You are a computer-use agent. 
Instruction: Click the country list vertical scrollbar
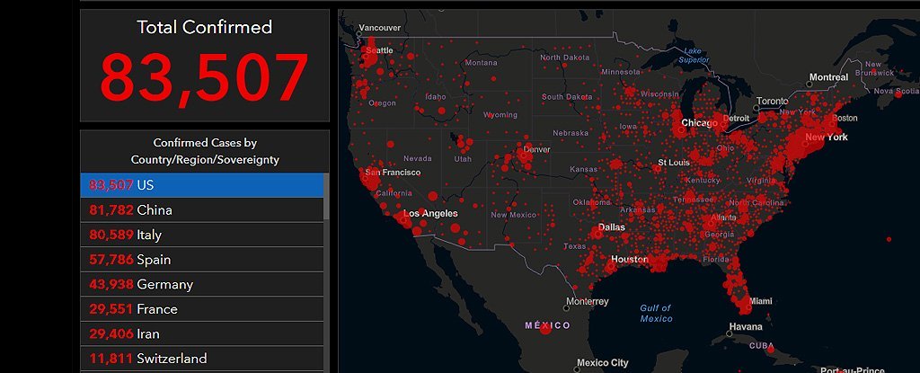click(x=326, y=198)
